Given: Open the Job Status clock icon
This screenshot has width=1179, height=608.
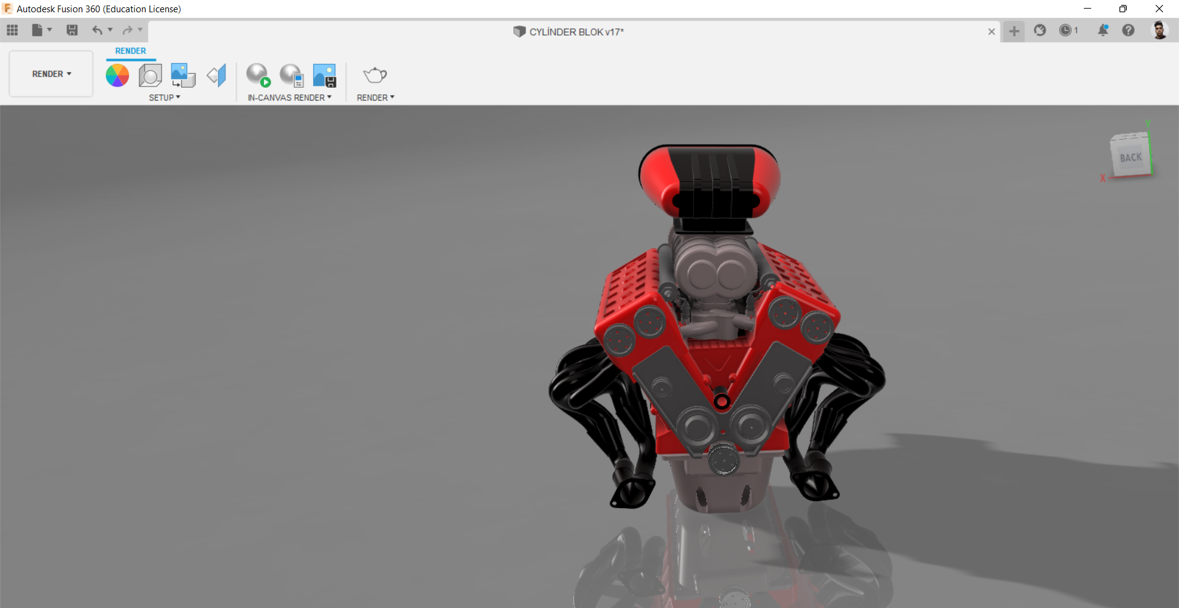Looking at the screenshot, I should 1068,30.
